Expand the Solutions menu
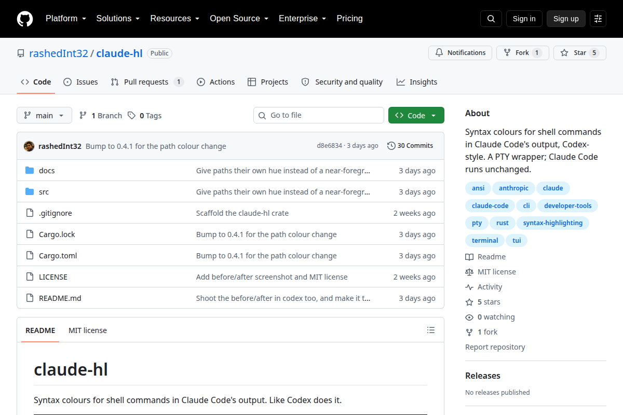623x415 pixels. (x=118, y=19)
